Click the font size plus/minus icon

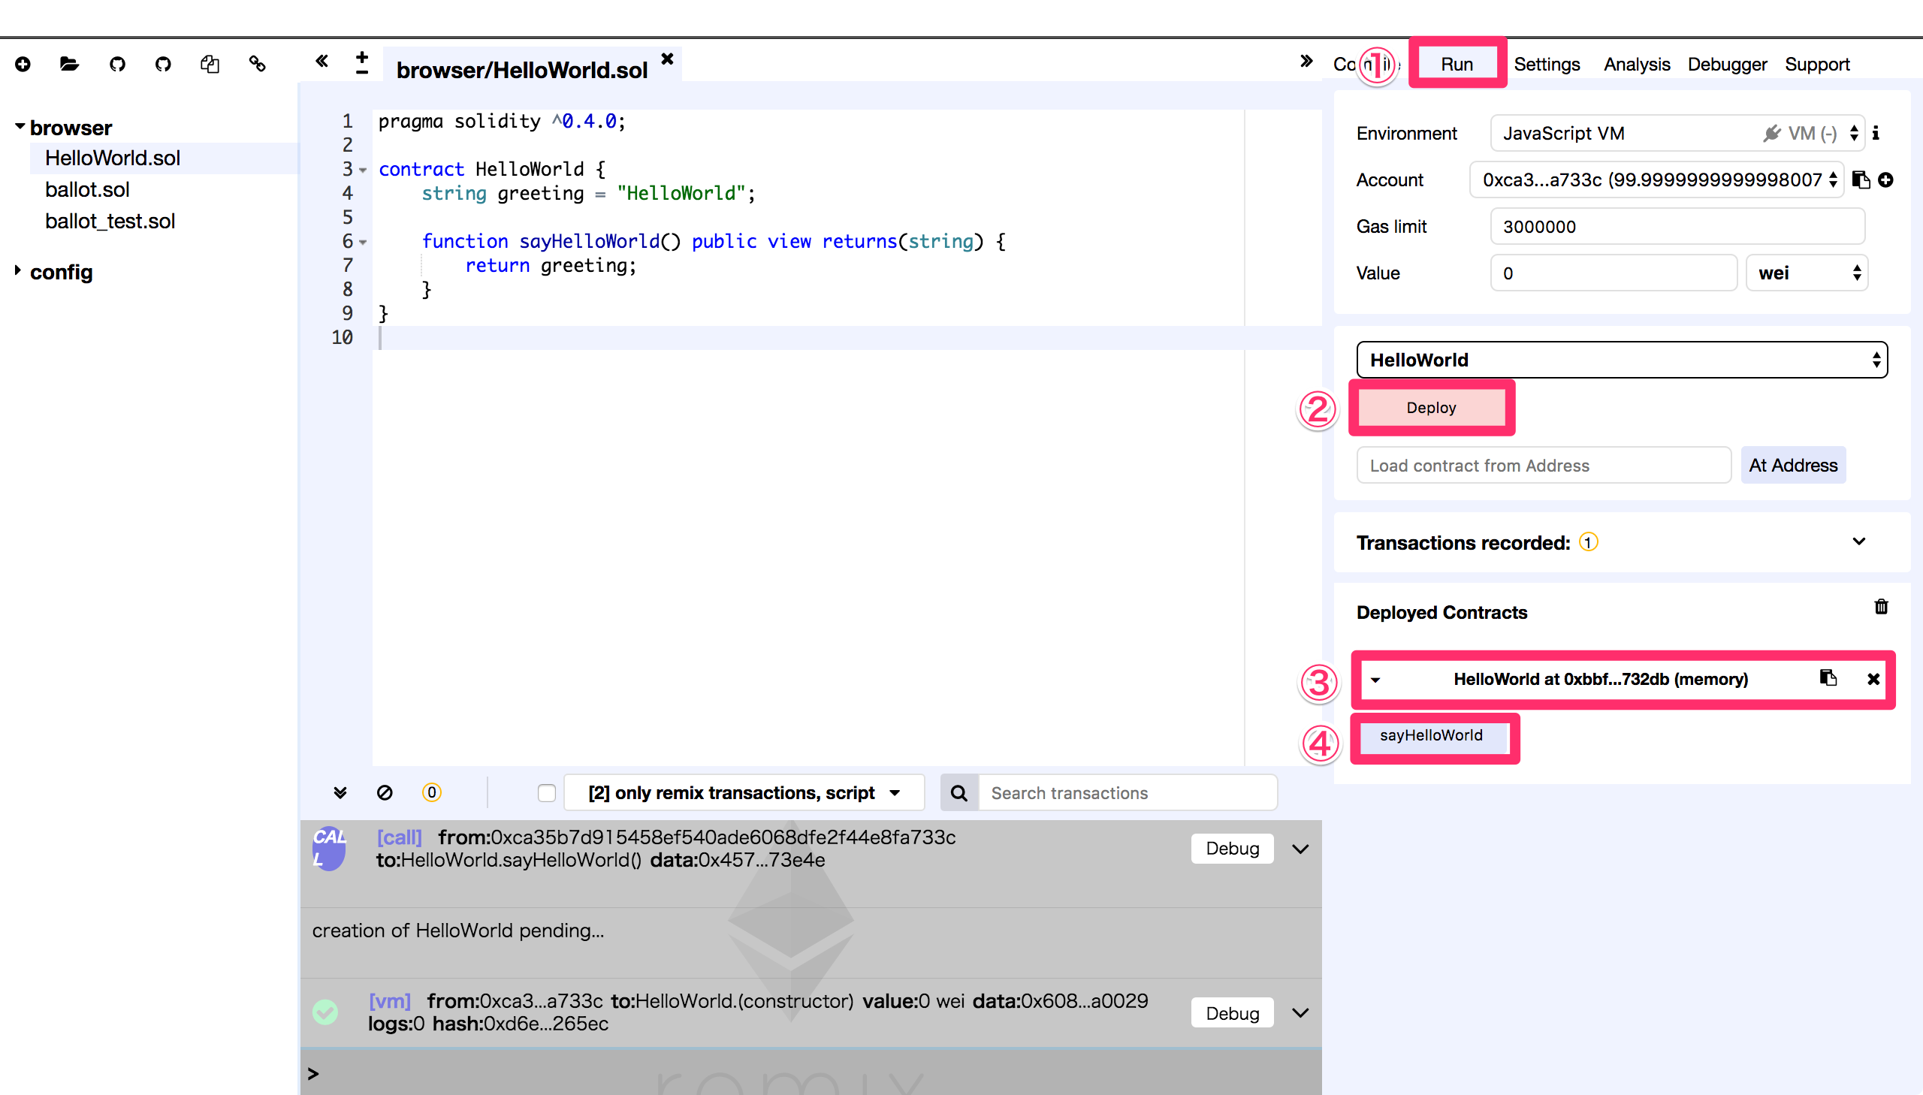click(x=362, y=63)
